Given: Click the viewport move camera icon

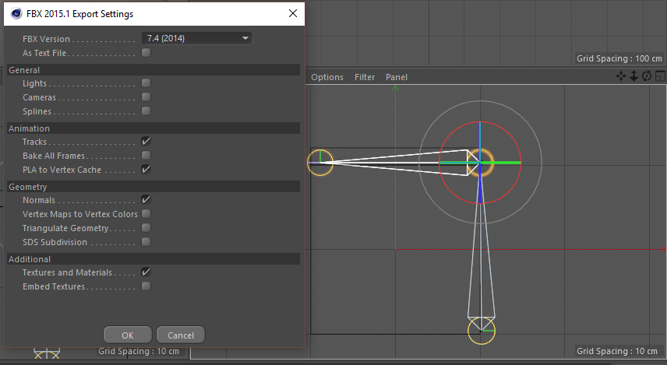Looking at the screenshot, I should [620, 76].
